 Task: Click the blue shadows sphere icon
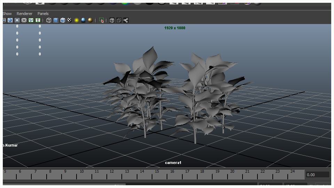coord(83,20)
